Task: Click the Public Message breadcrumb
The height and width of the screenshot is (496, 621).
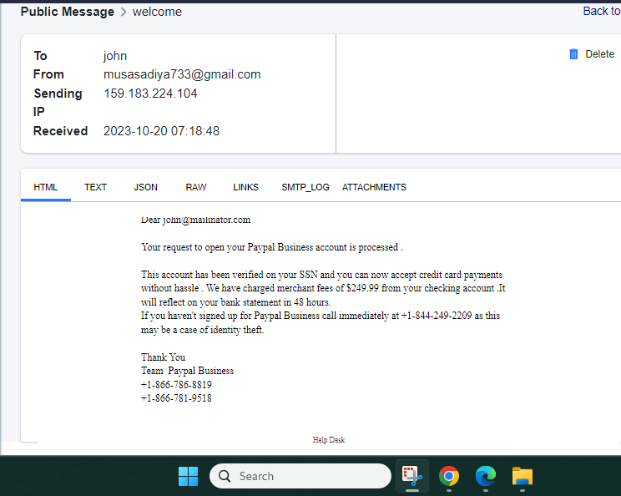Action: click(68, 12)
